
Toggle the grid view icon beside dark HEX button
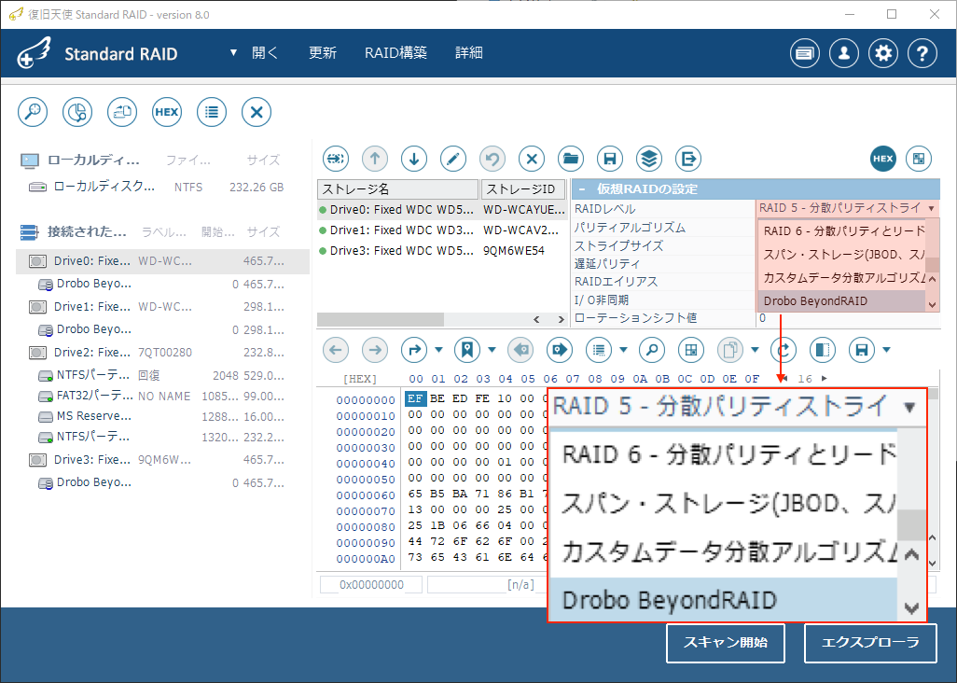click(x=919, y=160)
